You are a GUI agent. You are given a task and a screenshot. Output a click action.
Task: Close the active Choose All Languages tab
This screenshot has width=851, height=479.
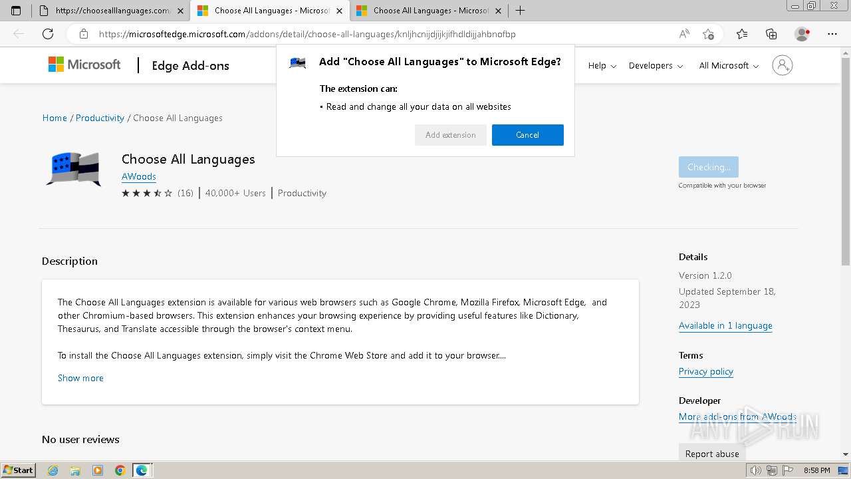[340, 11]
